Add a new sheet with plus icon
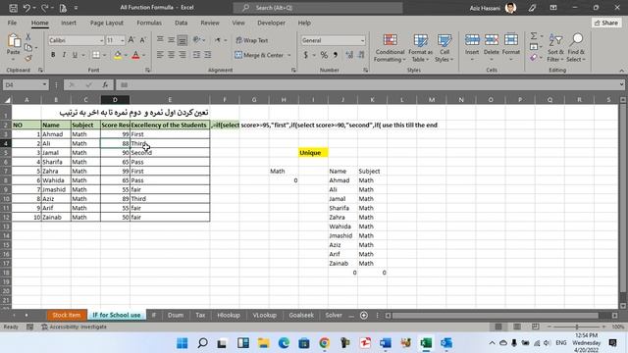This screenshot has width=628, height=353. (x=364, y=316)
